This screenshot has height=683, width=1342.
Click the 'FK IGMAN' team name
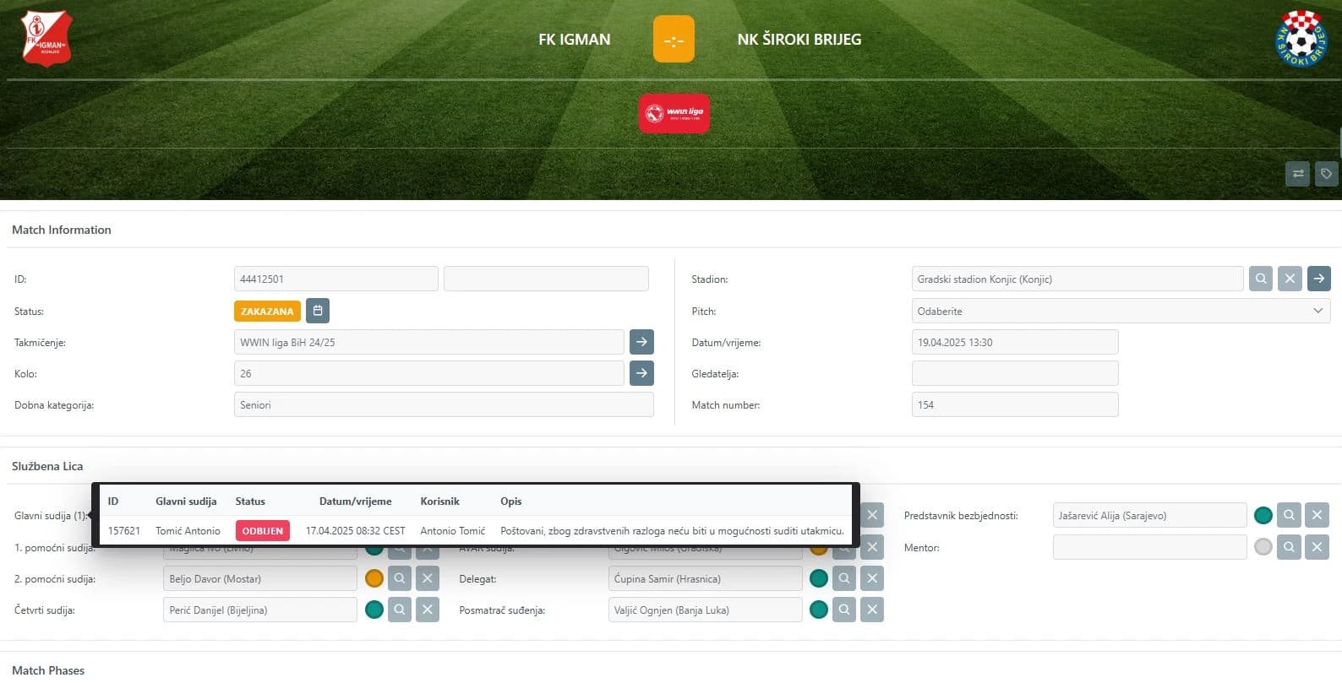pos(575,39)
